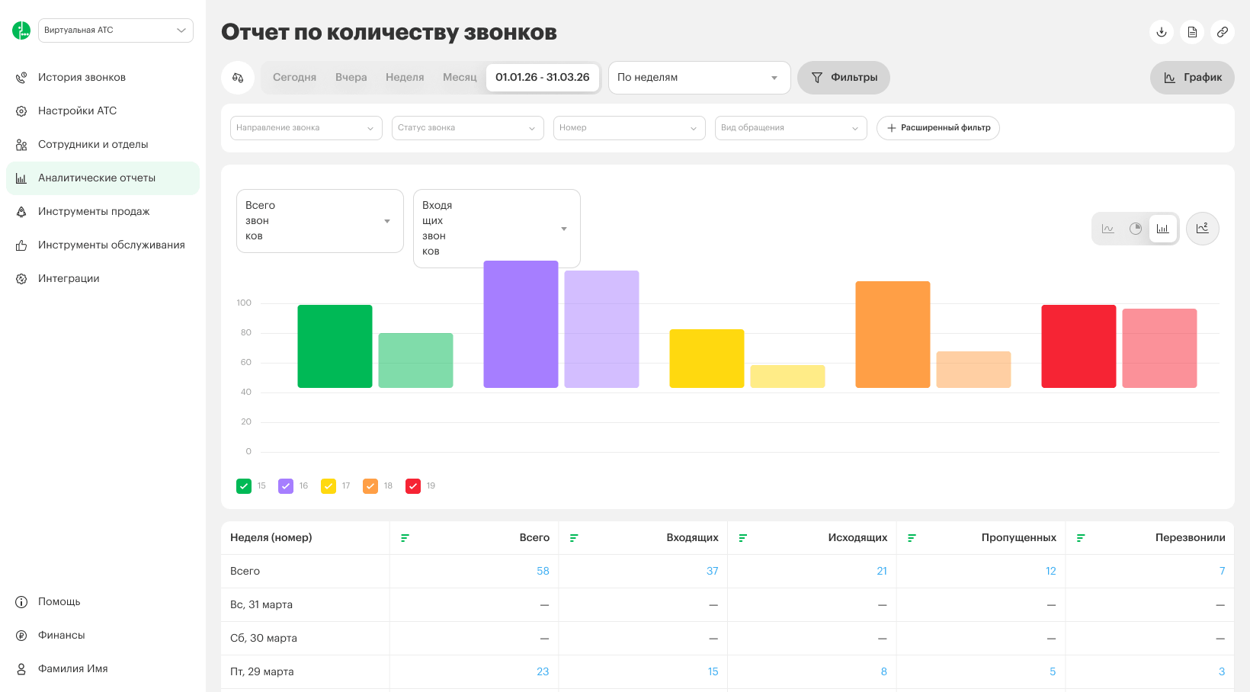
Task: Uncheck week 18 legend checkbox
Action: 370,486
